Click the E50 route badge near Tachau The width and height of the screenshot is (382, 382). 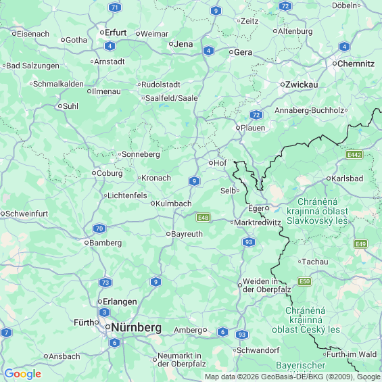click(304, 282)
